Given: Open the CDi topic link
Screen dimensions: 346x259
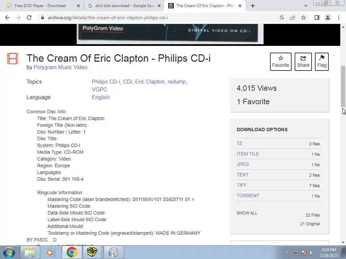Looking at the screenshot, I should (x=127, y=82).
